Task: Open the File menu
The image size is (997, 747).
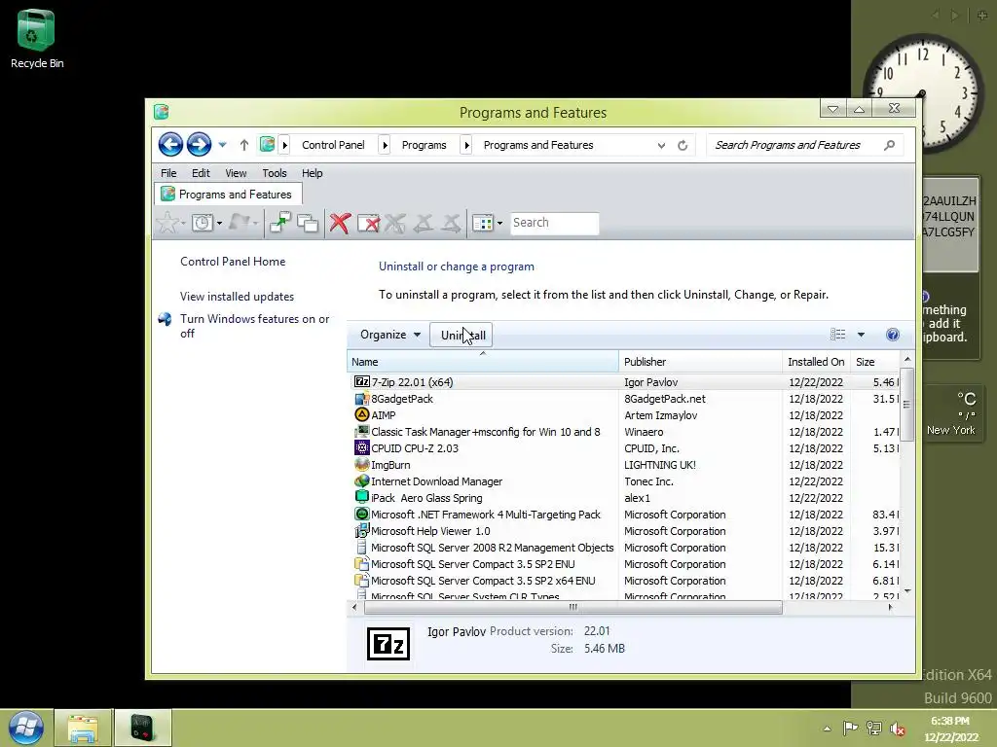Action: [x=168, y=173]
